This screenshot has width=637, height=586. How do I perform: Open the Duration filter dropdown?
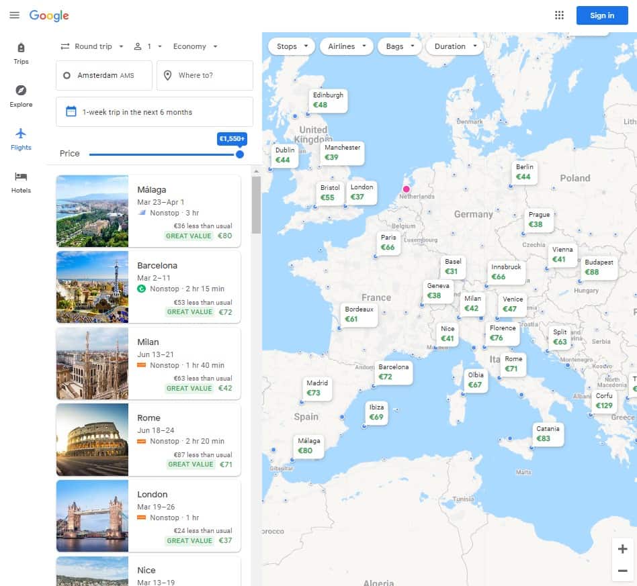coord(455,46)
